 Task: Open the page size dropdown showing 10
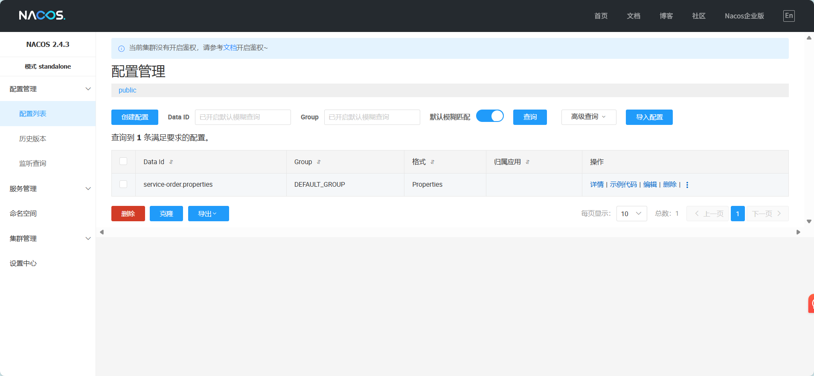631,214
